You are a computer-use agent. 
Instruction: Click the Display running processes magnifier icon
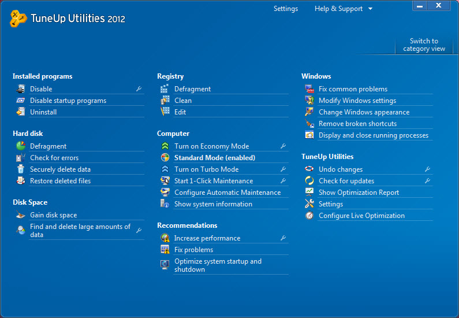coord(309,135)
